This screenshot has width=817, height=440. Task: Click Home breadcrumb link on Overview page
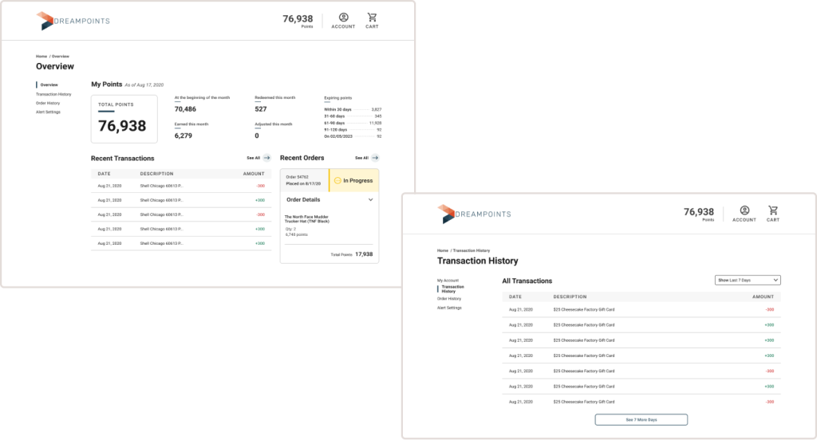click(x=41, y=56)
